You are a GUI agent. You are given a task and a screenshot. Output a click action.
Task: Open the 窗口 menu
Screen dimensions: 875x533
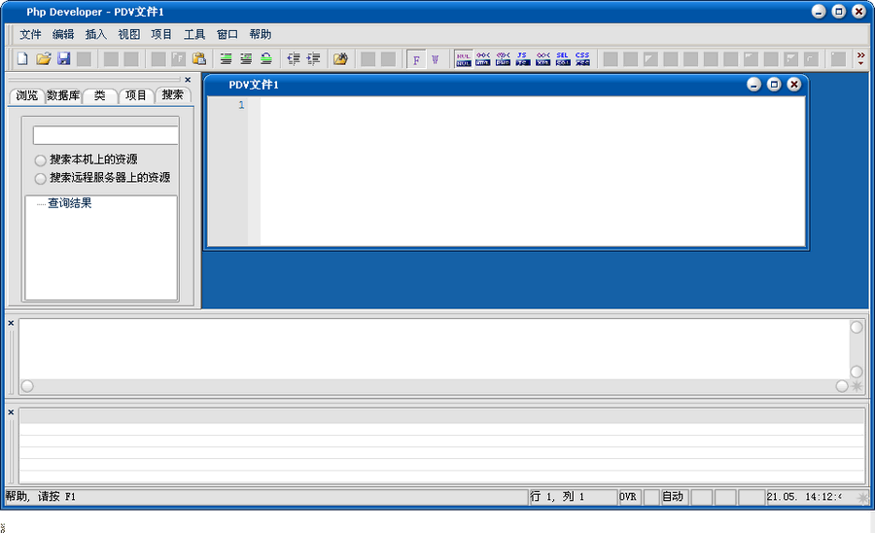tap(227, 35)
